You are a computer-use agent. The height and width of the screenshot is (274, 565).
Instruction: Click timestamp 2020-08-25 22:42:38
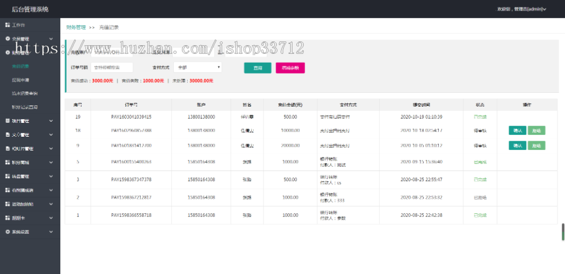click(x=421, y=215)
